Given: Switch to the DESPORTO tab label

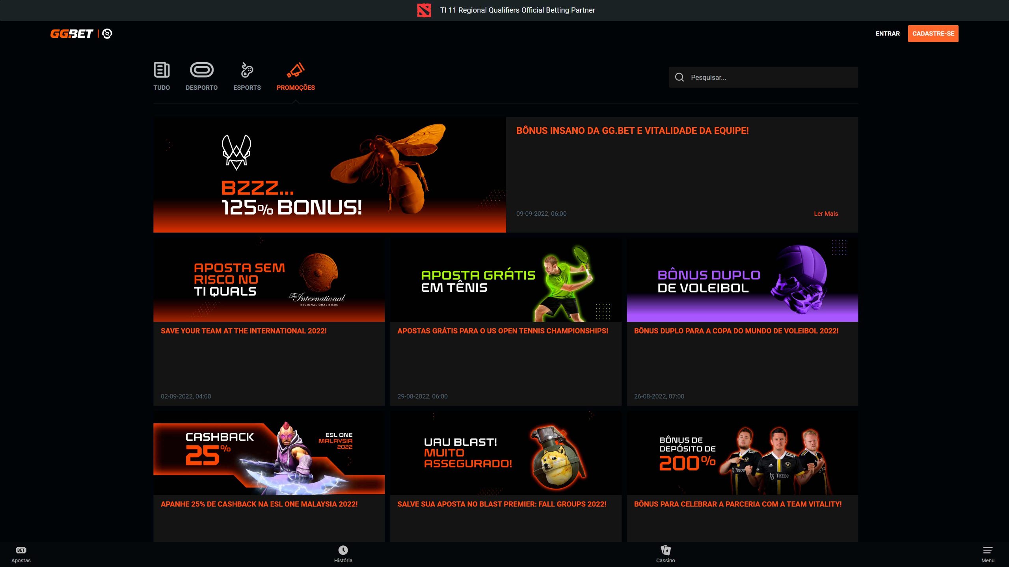Looking at the screenshot, I should (201, 88).
